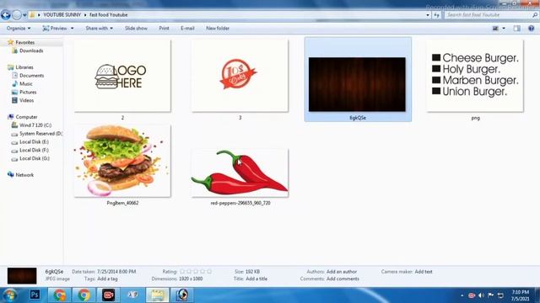Open the first Chrome taskbar icon
Image resolution: width=540 pixels, height=303 pixels.
(59, 295)
